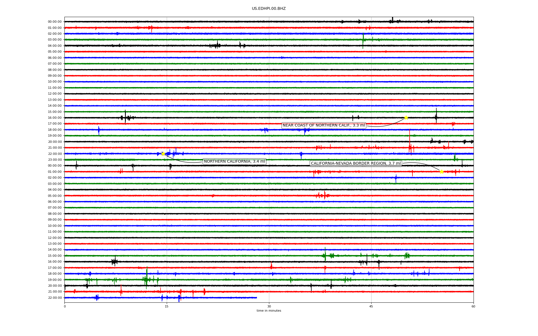Select the NEAR COAST OF NORTHERN CALIF. 3.3 ml label

point(324,125)
